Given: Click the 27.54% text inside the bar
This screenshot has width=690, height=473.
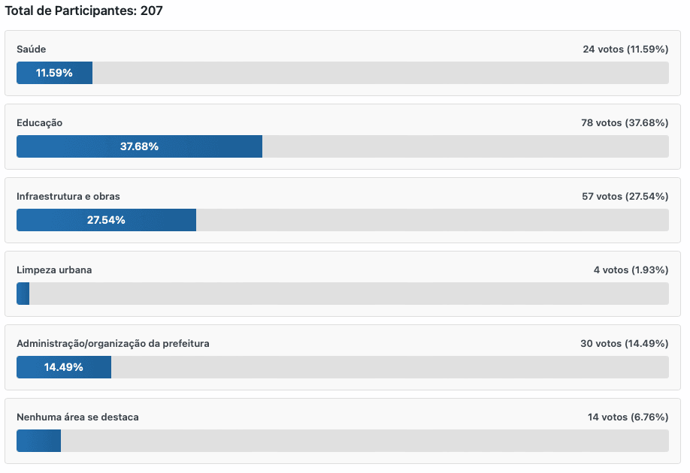Looking at the screenshot, I should pyautogui.click(x=106, y=220).
